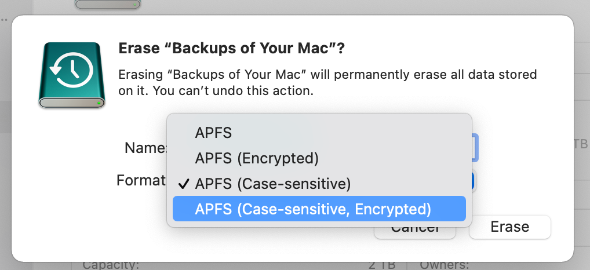Viewport: 590px width, 270px height.
Task: Click the 2 TB capacity value
Action: coord(381,265)
